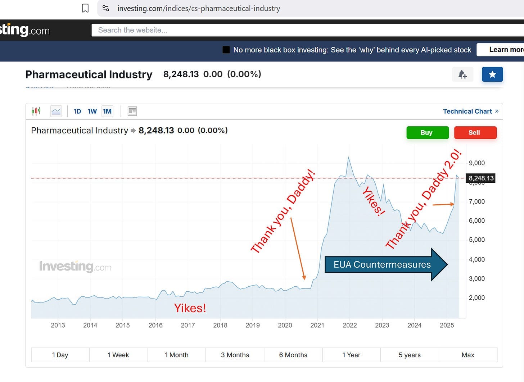This screenshot has height=382, width=524.
Task: Select the 5 years time range
Action: coord(410,355)
